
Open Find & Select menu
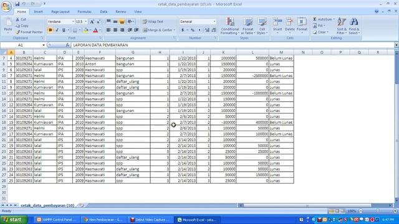click(354, 26)
